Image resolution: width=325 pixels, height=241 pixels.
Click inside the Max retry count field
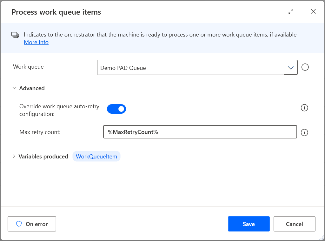200,132
